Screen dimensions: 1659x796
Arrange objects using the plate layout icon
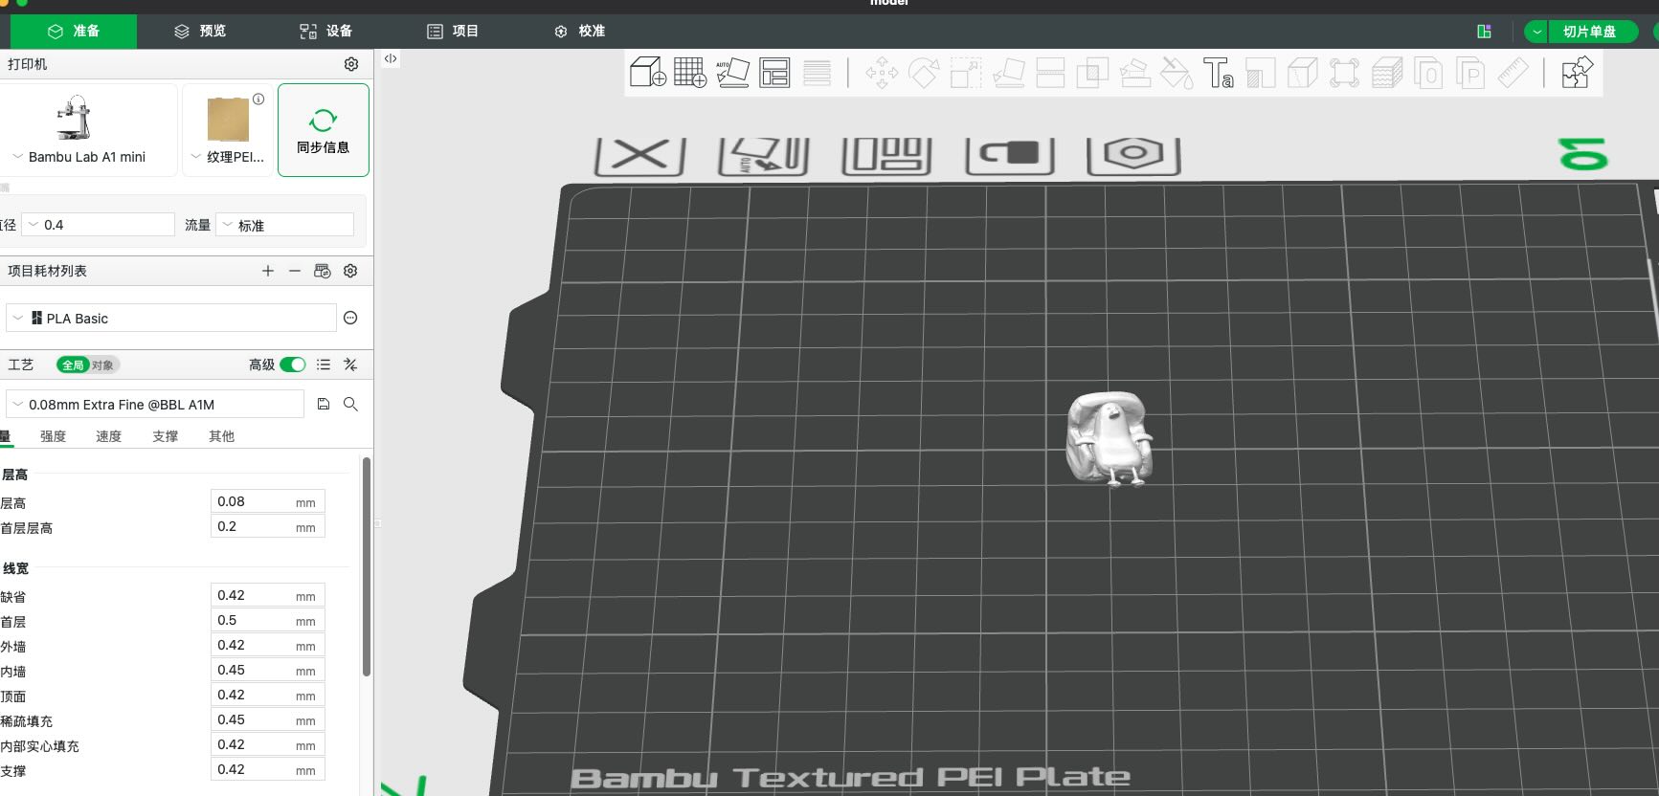(x=886, y=155)
